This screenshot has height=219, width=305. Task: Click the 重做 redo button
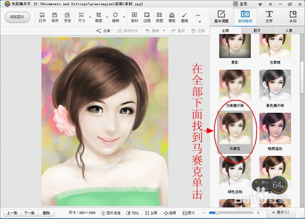178,31
